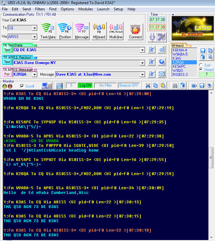Open the Launch menu
The height and width of the screenshot is (241, 215).
click(103, 9)
